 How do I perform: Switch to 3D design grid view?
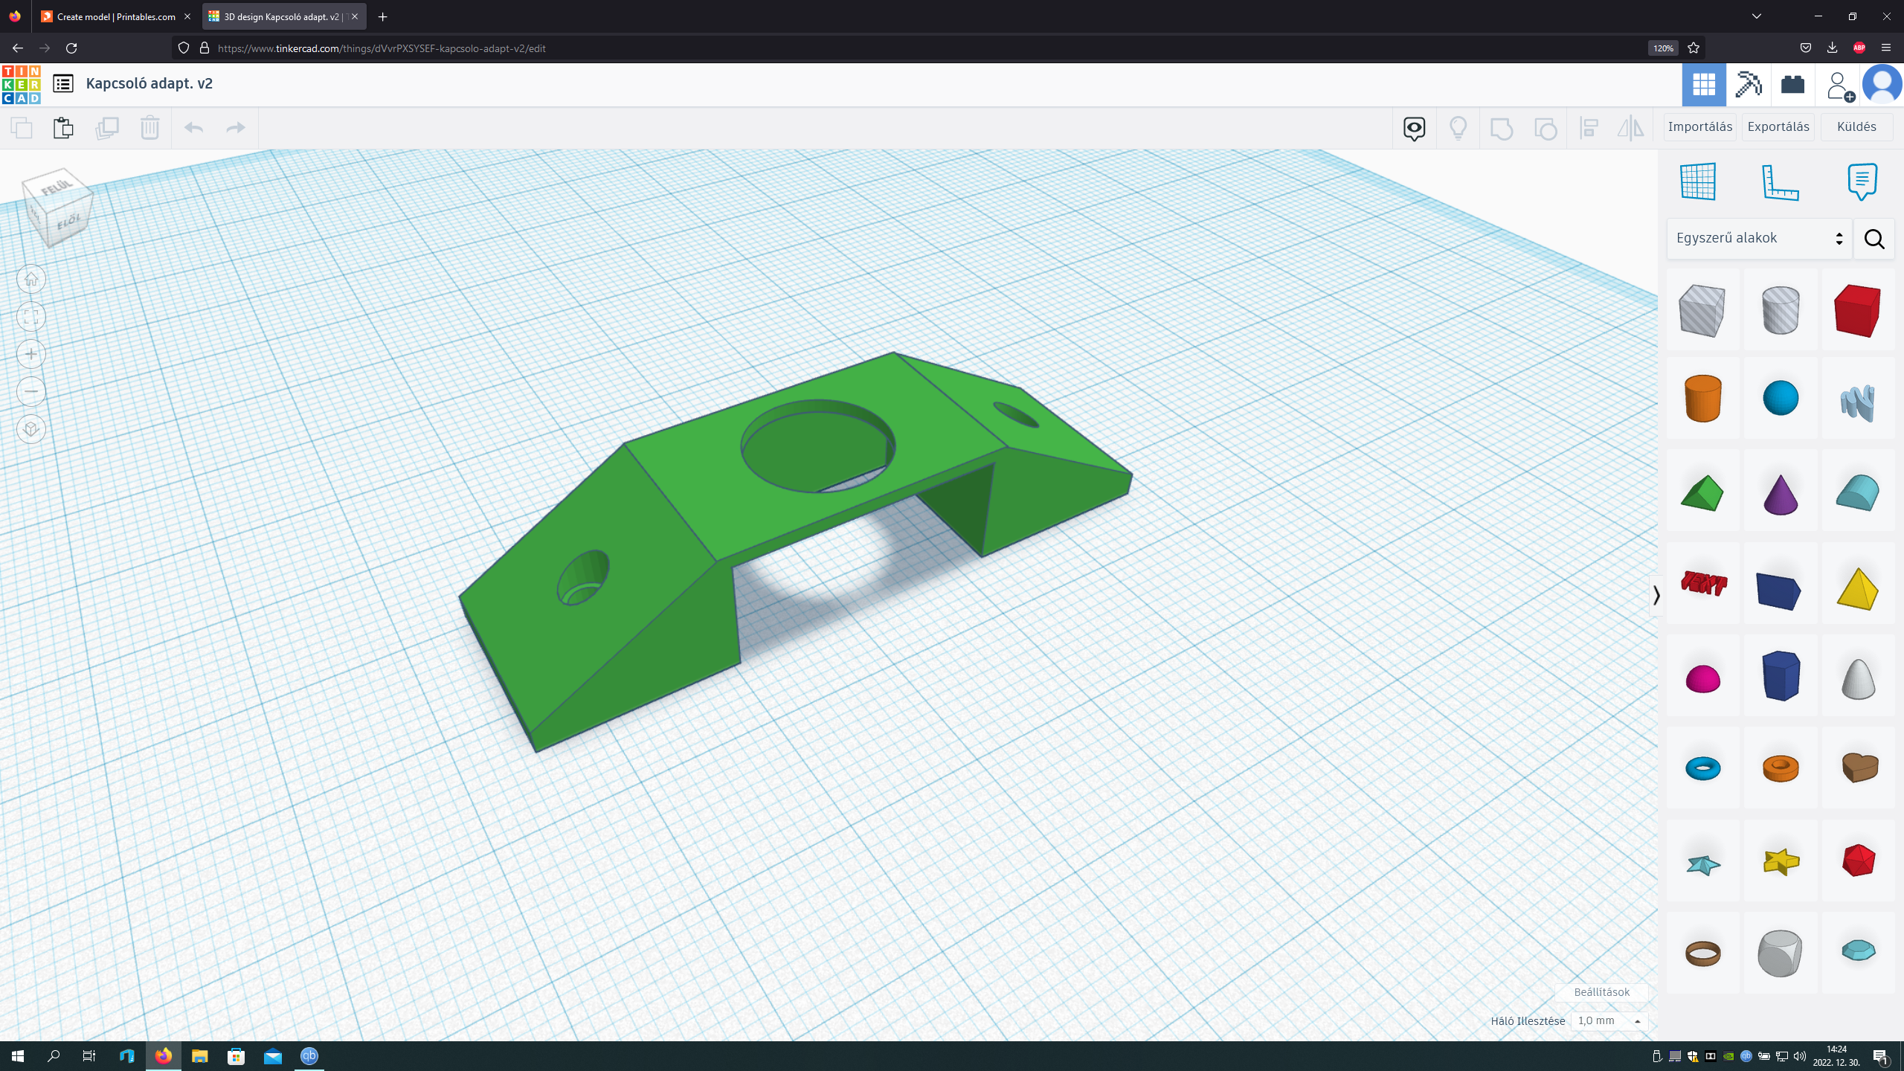[x=1704, y=85]
